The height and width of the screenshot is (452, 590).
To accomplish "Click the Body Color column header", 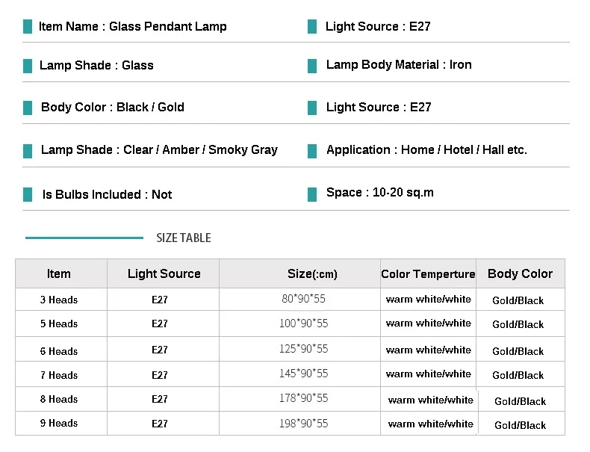I will tap(521, 273).
